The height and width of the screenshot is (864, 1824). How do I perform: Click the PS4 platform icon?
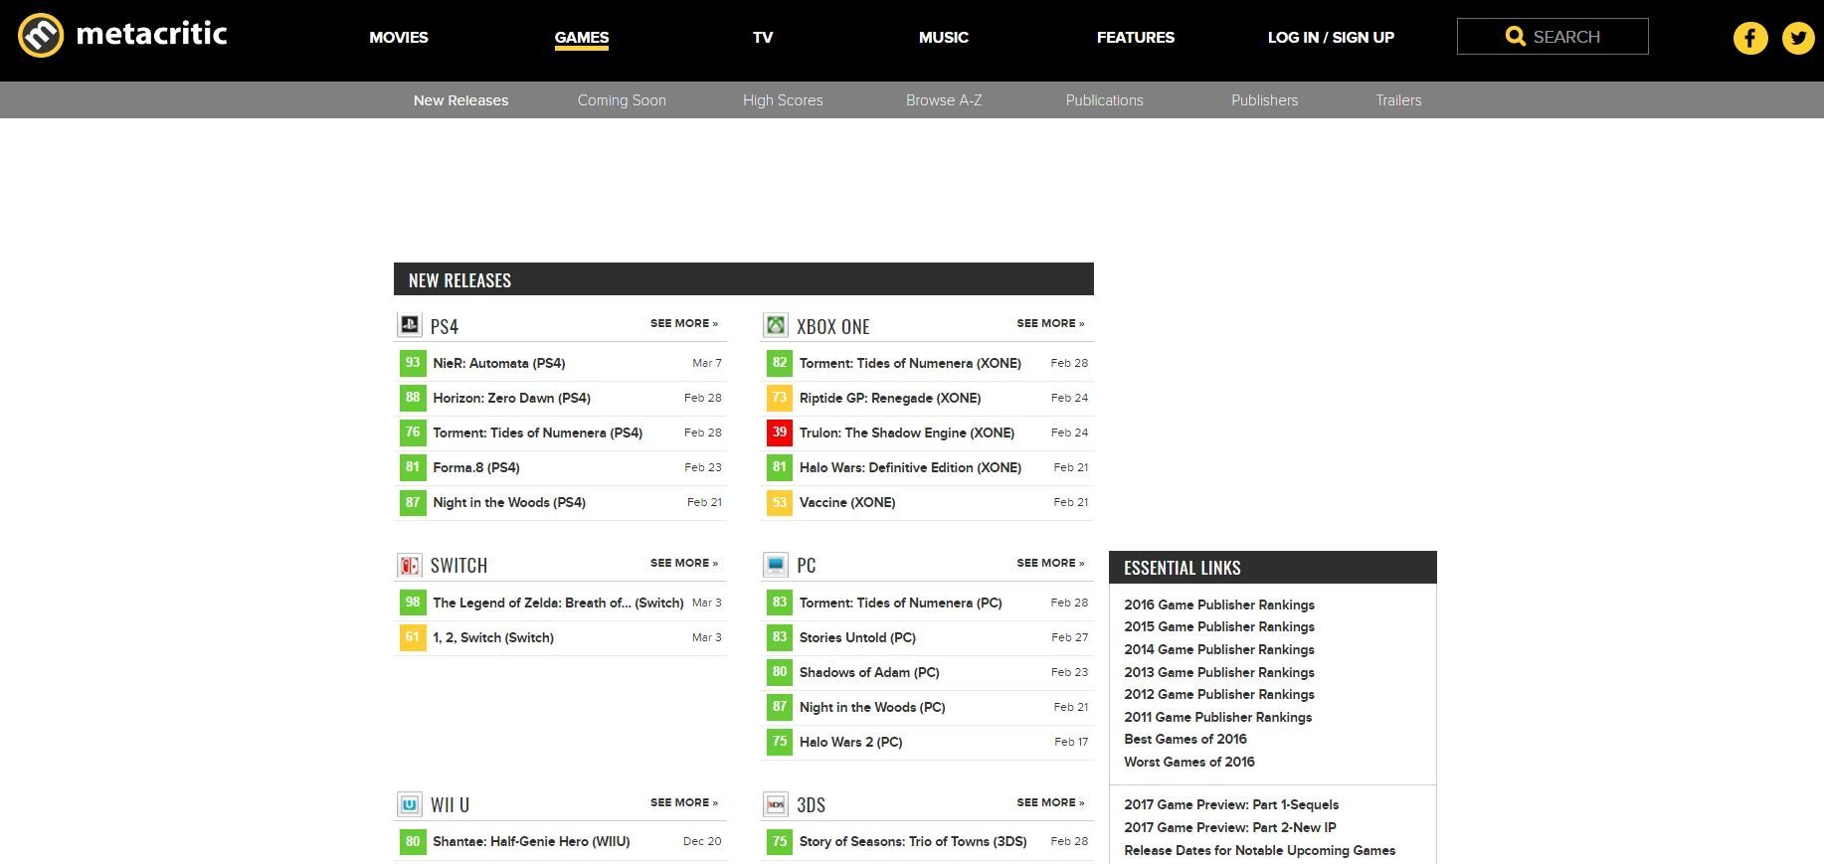click(410, 324)
